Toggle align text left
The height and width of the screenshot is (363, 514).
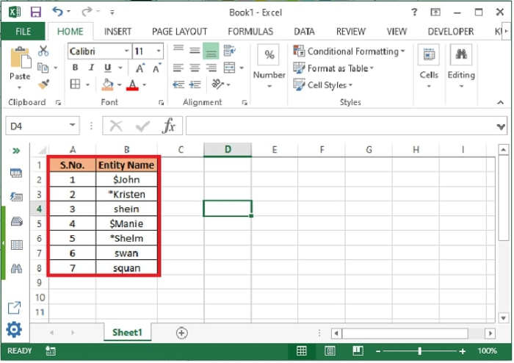click(178, 68)
